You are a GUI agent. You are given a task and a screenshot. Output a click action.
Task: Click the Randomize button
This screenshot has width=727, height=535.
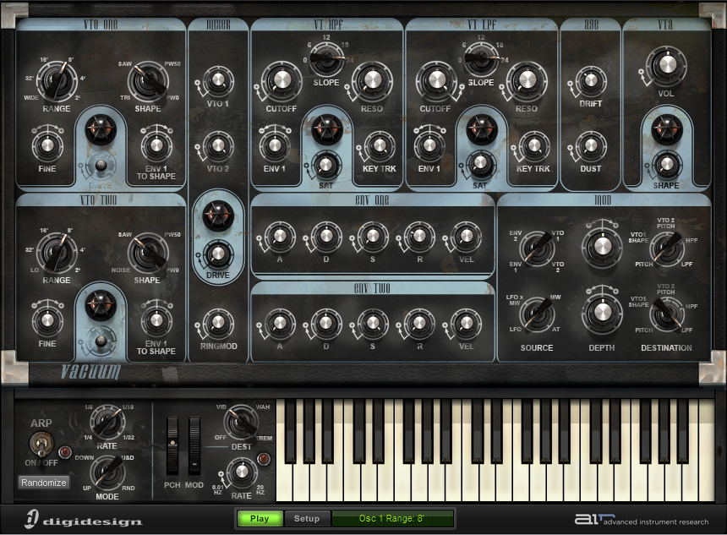(44, 483)
